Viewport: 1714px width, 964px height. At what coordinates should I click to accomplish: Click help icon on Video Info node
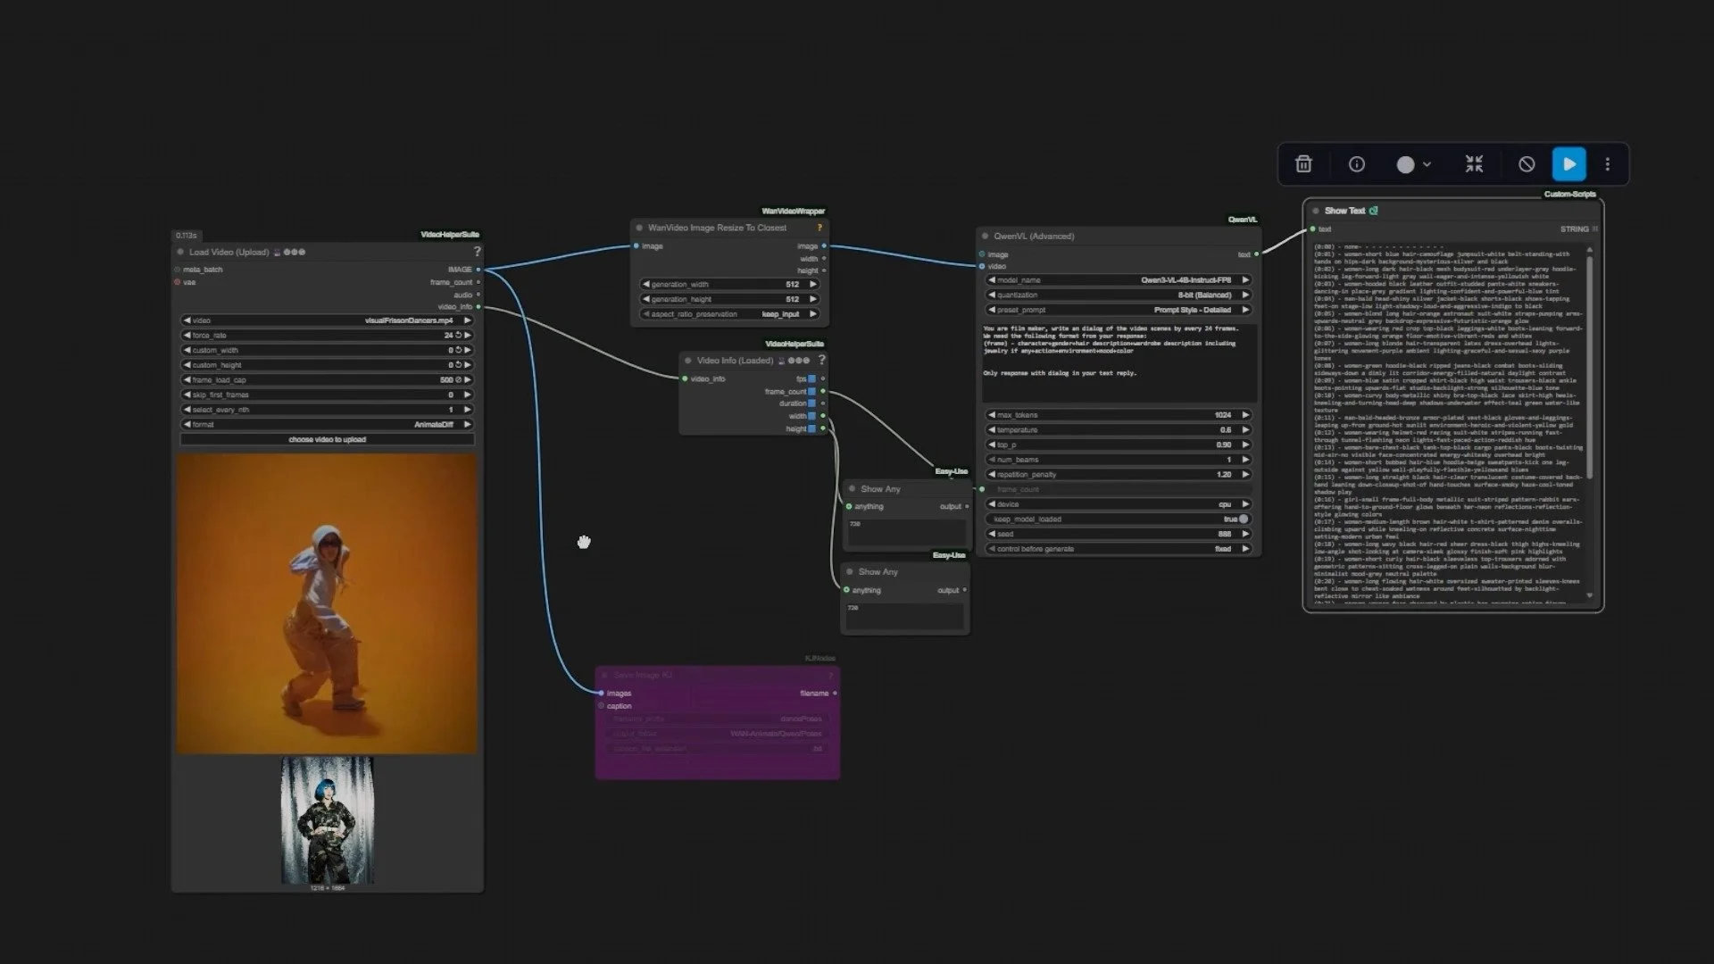tap(821, 360)
